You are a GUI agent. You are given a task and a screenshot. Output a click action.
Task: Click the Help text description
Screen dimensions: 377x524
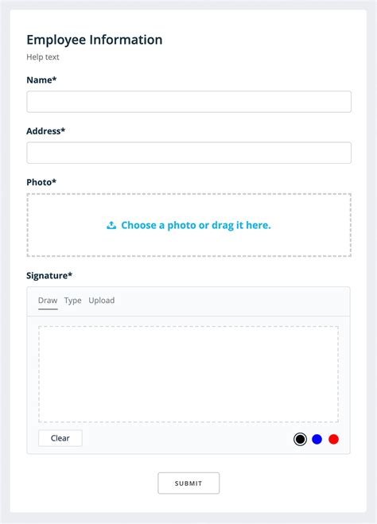(x=43, y=57)
